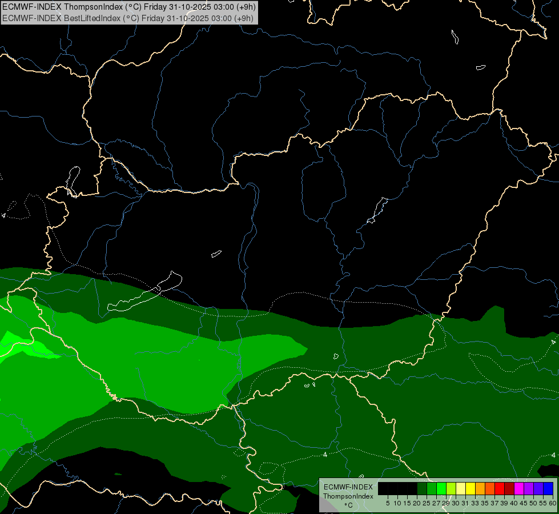Select the dark green 20–25 legend swatch
This screenshot has width=559, height=514.
tap(422, 488)
